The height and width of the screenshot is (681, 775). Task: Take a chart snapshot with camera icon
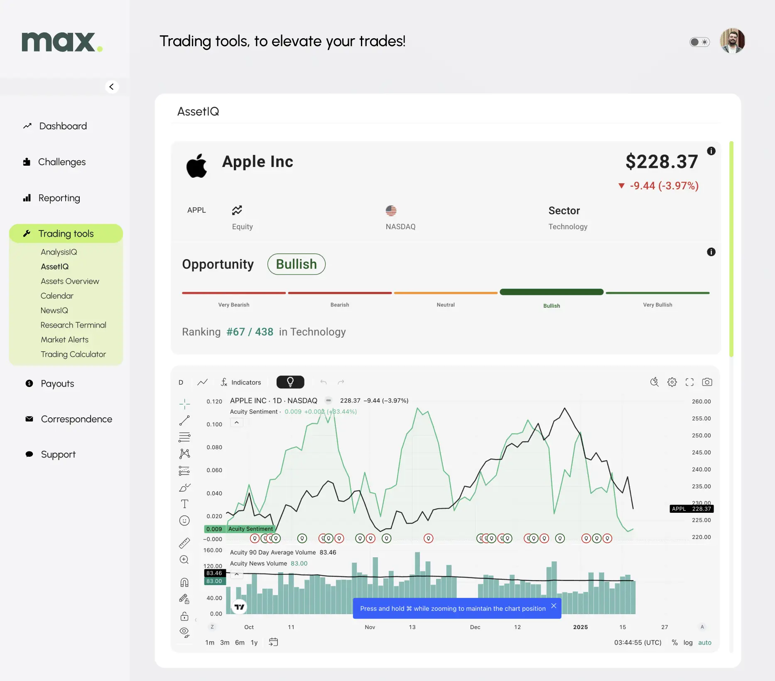[707, 382]
